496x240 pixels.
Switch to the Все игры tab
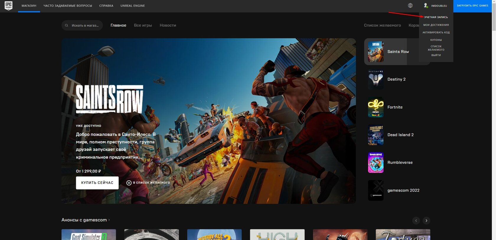(x=143, y=25)
